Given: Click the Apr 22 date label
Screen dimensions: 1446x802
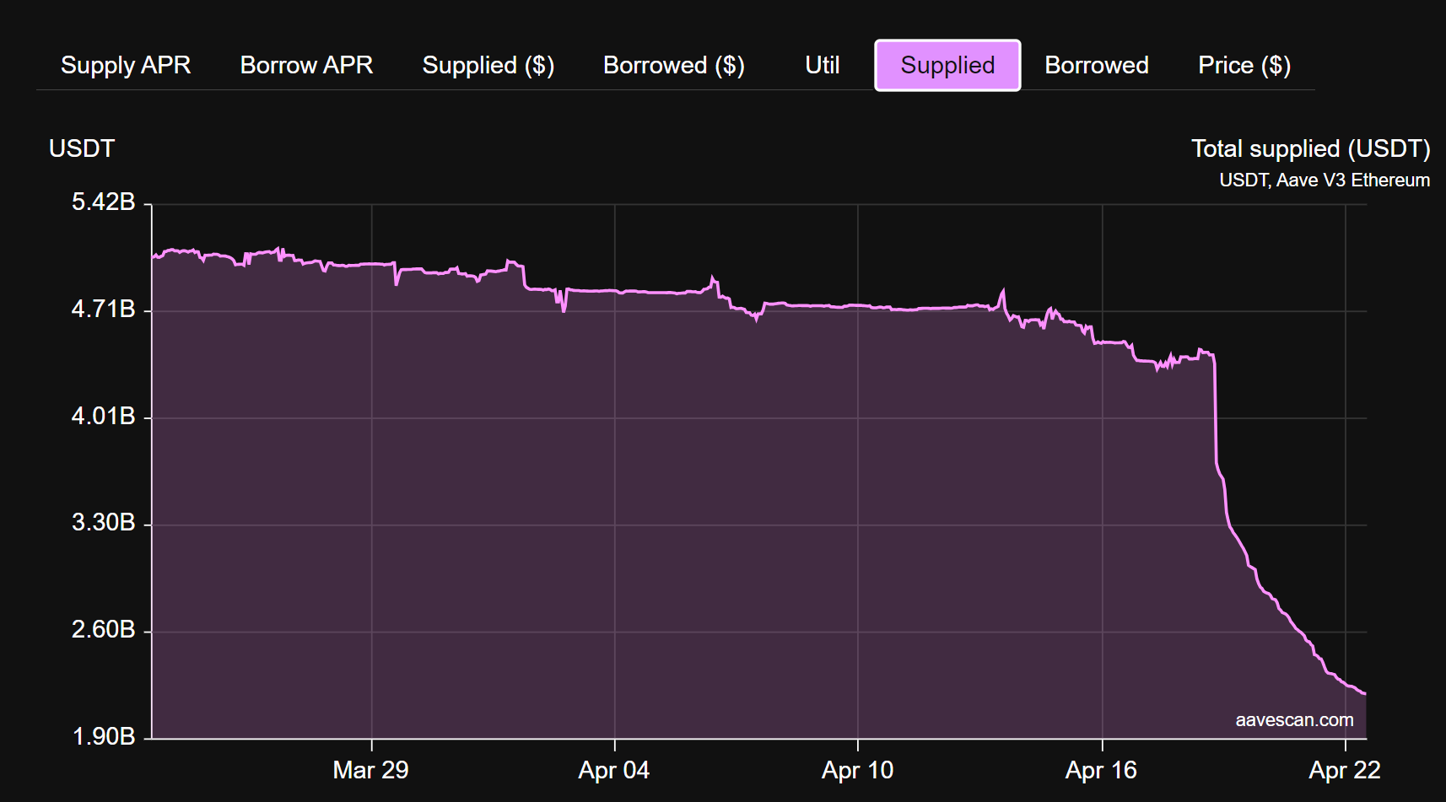Looking at the screenshot, I should (x=1344, y=770).
